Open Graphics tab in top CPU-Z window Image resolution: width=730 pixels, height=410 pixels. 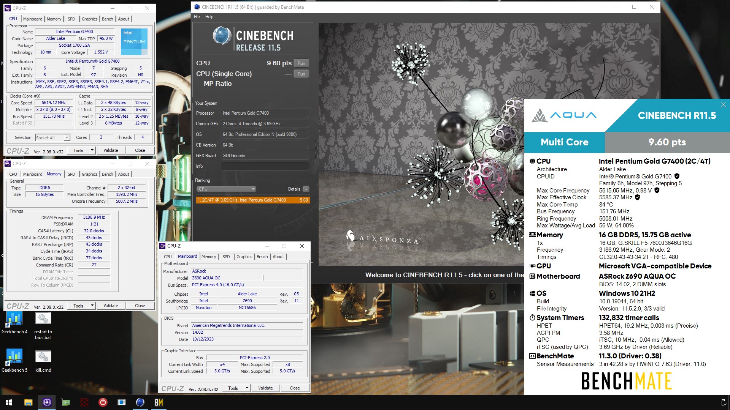pyautogui.click(x=90, y=19)
